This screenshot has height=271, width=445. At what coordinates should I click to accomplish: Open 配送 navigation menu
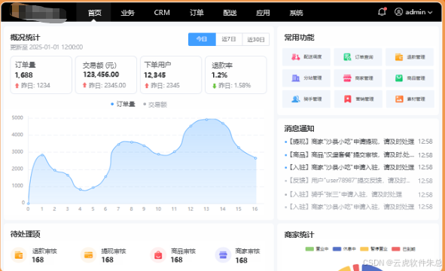coord(230,13)
